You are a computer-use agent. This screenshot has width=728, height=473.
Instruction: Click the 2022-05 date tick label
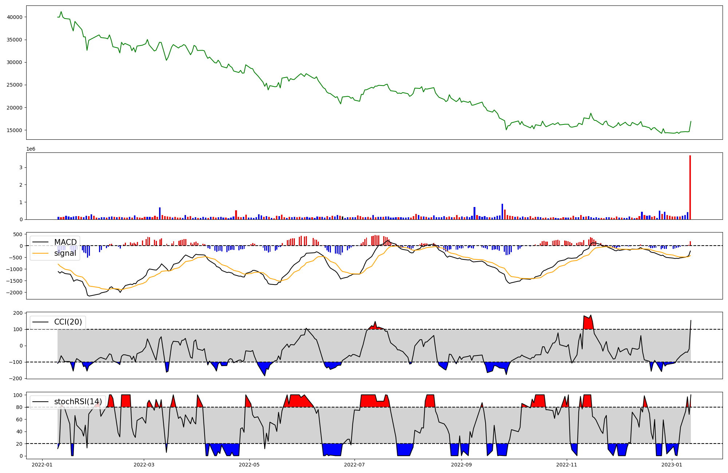[x=249, y=465]
